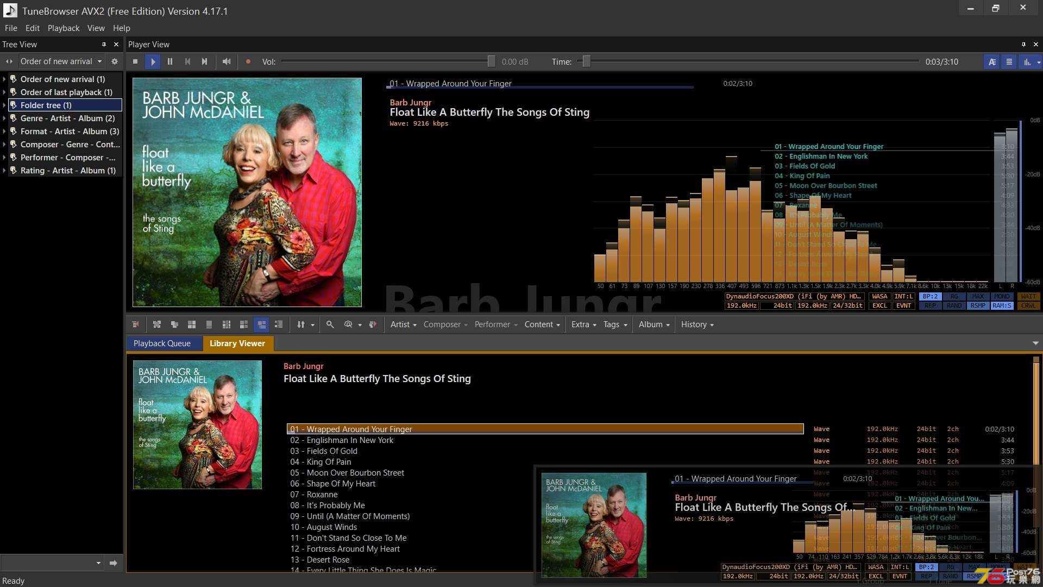1043x587 pixels.
Task: Pin the Player View panel
Action: (1023, 44)
